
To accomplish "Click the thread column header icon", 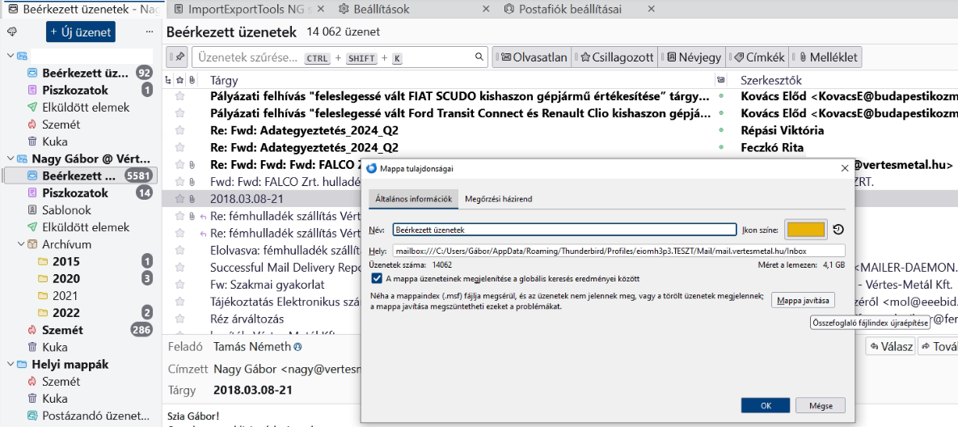I will coord(168,80).
